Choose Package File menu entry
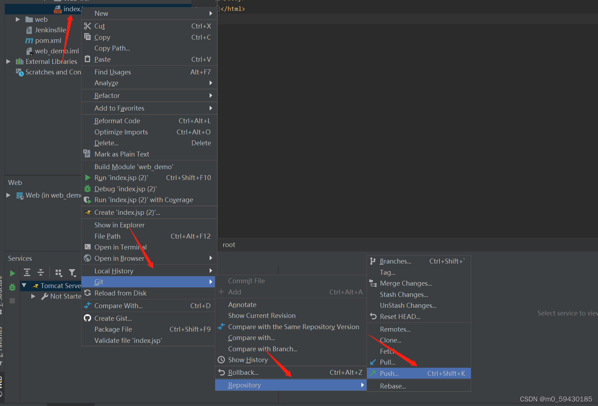Screen dimensions: 598x406 [x=148, y=329]
